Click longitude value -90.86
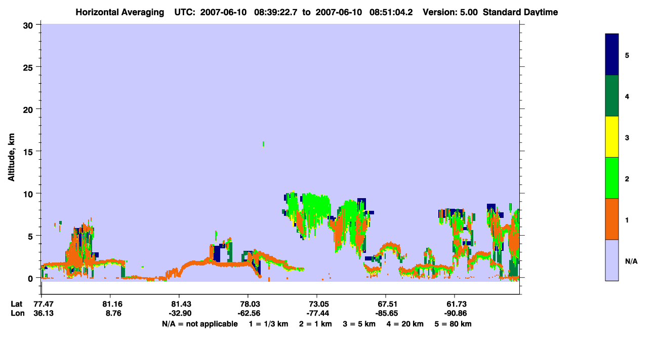The width and height of the screenshot is (658, 338). pyautogui.click(x=455, y=313)
